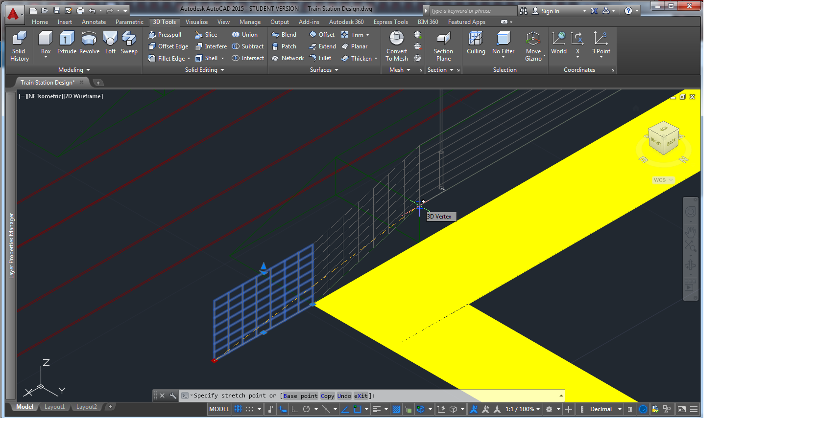Open the Home ribbon tab
Viewport: 817px width, 440px height.
pyautogui.click(x=40, y=22)
